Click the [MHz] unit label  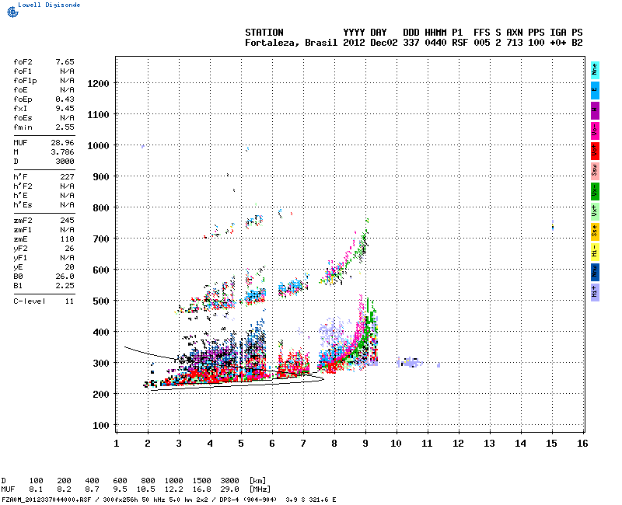[260, 489]
